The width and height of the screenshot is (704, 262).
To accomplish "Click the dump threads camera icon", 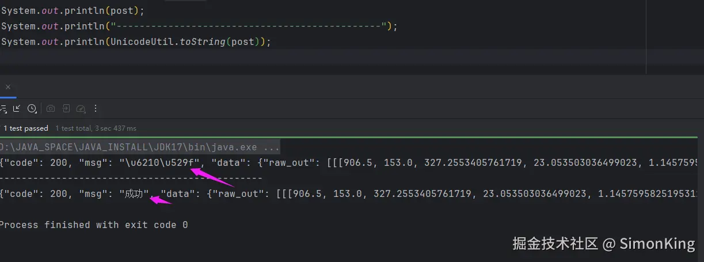I will pyautogui.click(x=51, y=108).
